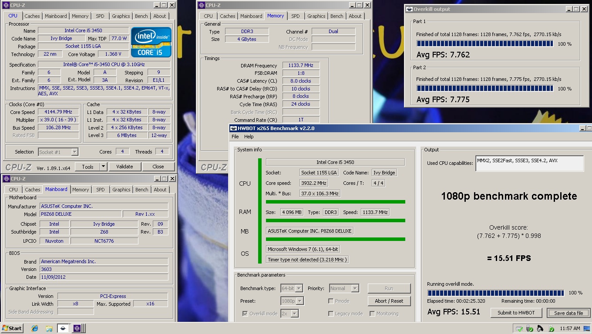Minimize the HWBOT x265 Benchmark window

coord(583,128)
